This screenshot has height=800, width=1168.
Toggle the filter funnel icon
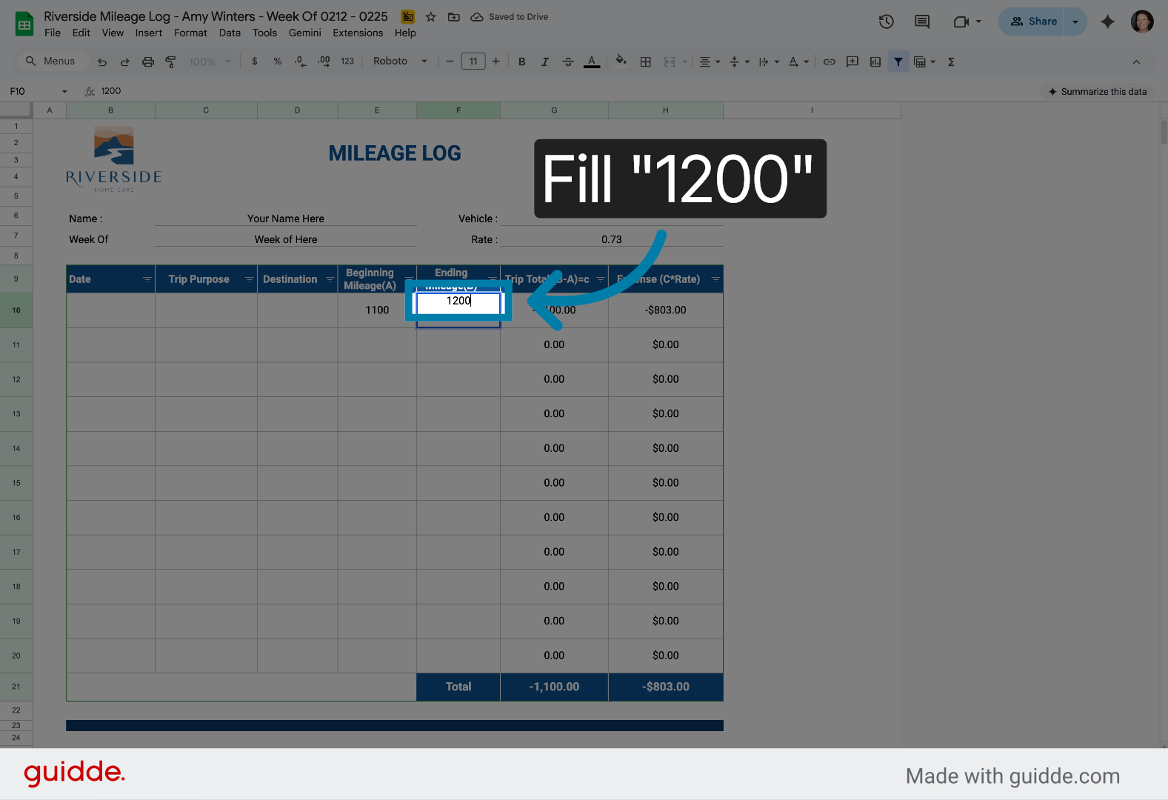point(898,62)
